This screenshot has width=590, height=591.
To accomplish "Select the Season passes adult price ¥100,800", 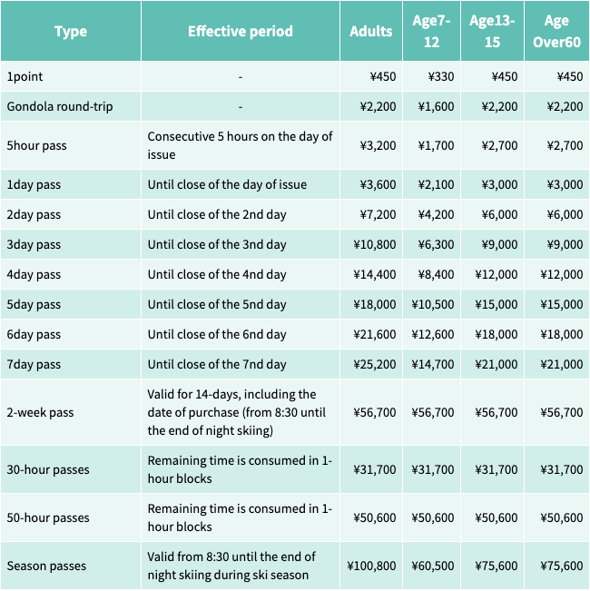I will coord(371,566).
